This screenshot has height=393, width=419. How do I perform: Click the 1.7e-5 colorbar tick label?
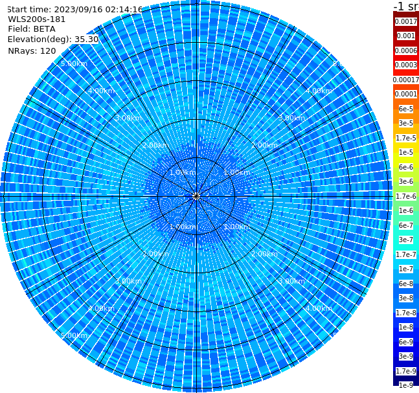point(406,138)
